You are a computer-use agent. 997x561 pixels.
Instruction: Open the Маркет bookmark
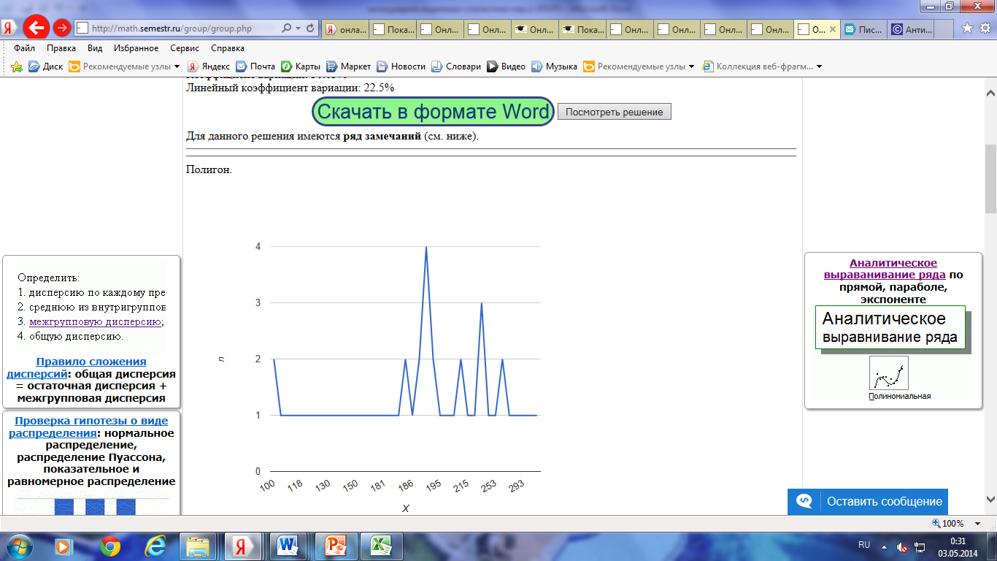click(349, 66)
